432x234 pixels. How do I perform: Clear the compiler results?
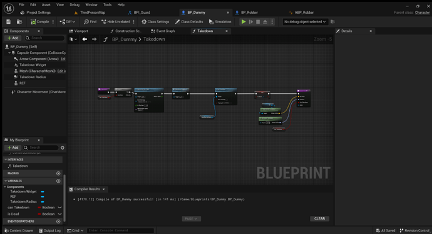(x=319, y=218)
